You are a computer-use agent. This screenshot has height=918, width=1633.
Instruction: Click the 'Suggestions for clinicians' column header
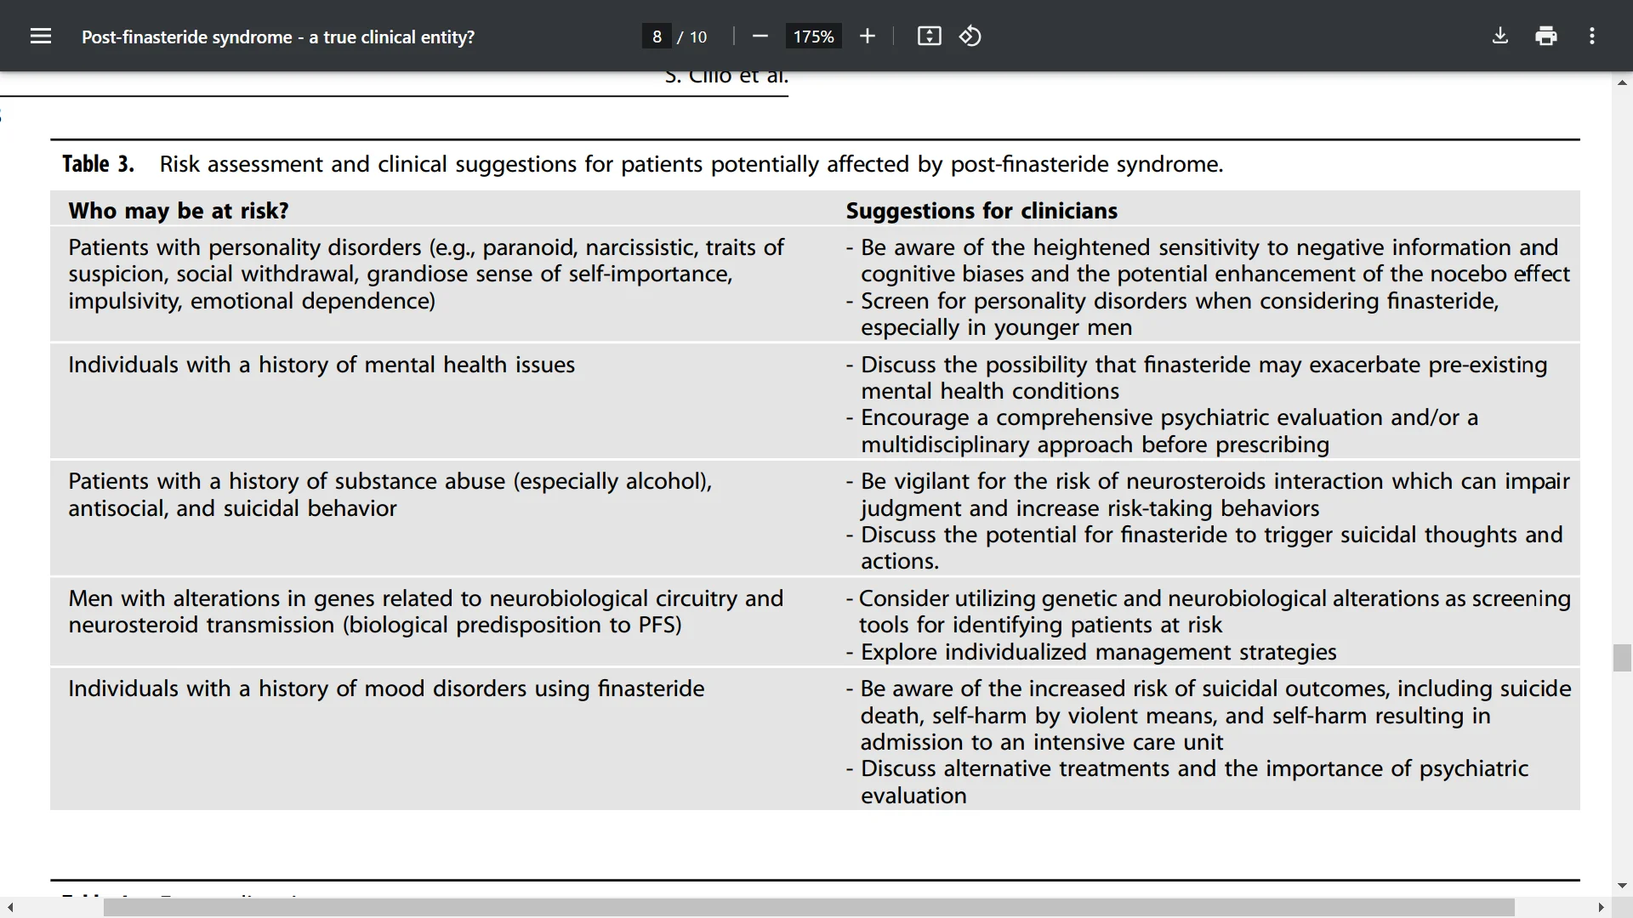pos(982,211)
